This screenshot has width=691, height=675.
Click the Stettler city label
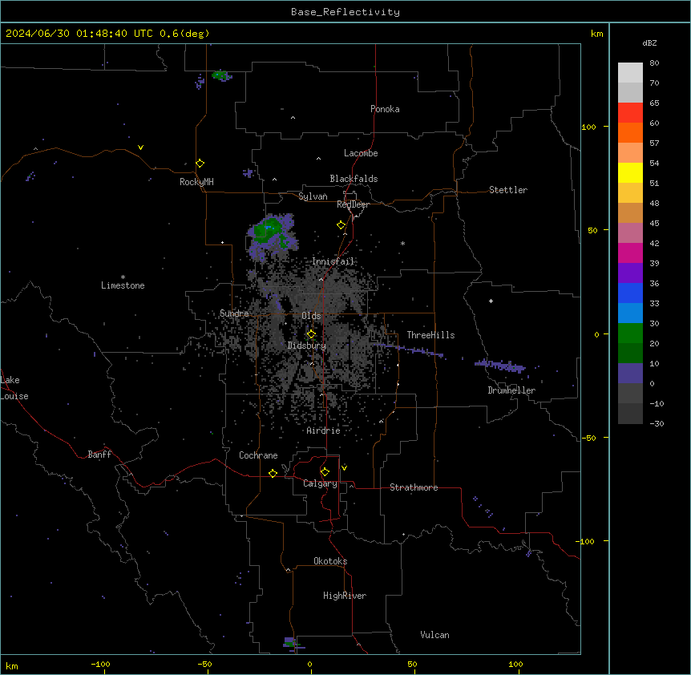tap(508, 190)
